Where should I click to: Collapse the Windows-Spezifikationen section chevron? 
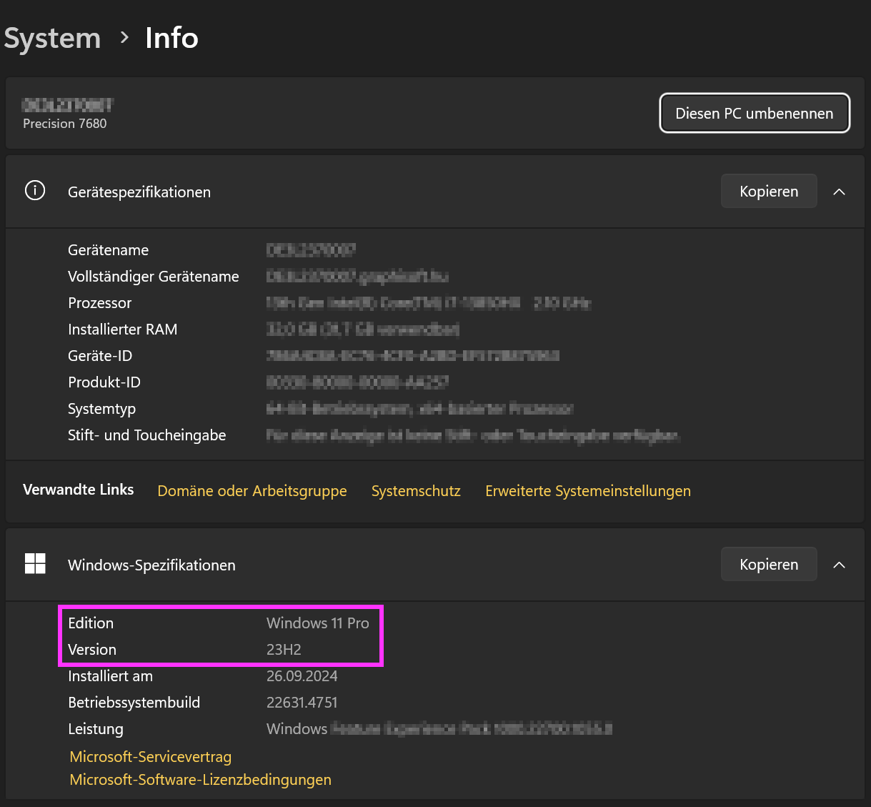(840, 565)
